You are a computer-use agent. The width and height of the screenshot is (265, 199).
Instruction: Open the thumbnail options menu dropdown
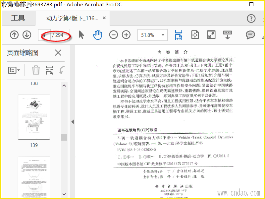14,70
